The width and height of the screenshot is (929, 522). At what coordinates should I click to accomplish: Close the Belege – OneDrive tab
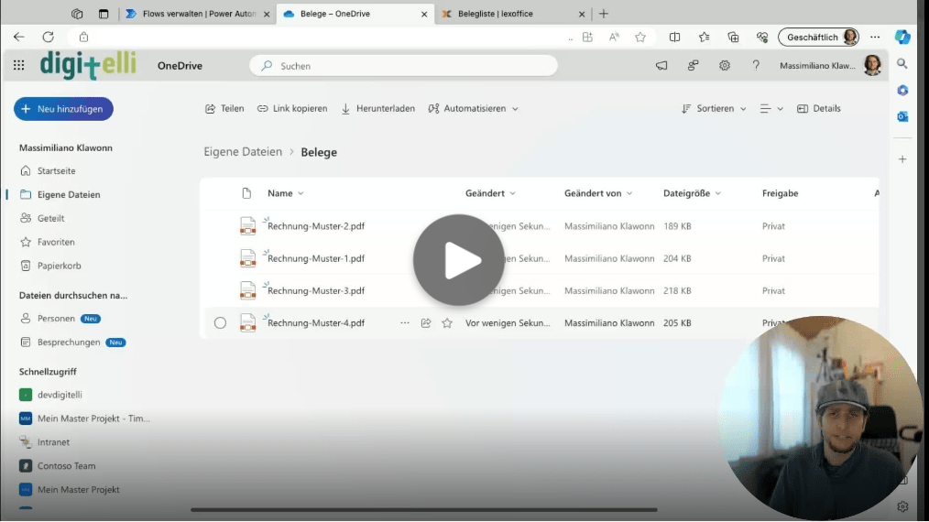coord(424,14)
